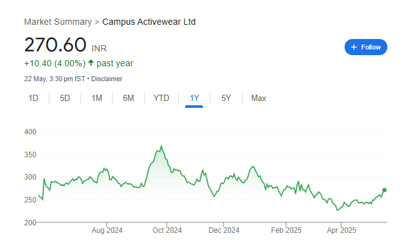Select the 1M range tab
Viewport: 417px width, 244px height.
pyautogui.click(x=97, y=98)
